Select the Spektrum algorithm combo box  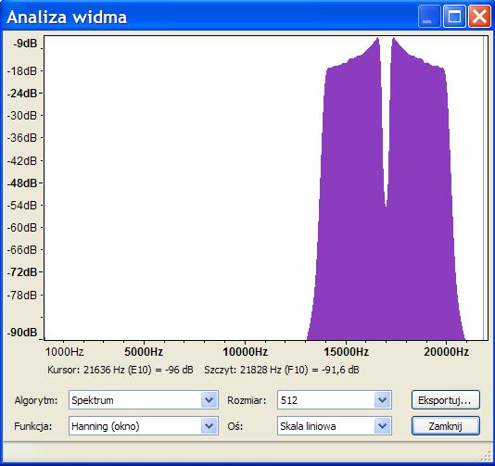pyautogui.click(x=144, y=400)
